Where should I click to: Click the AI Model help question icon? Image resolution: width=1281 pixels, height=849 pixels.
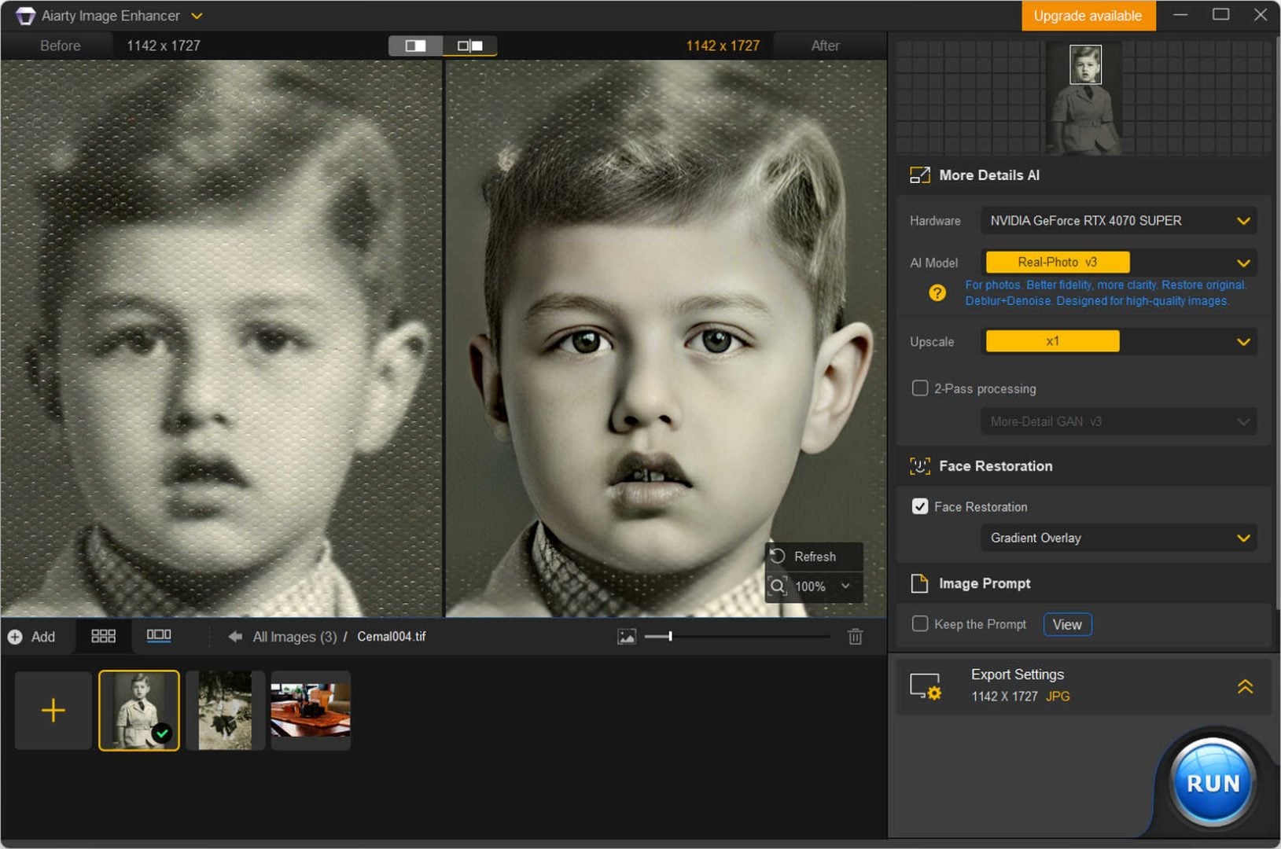click(x=937, y=293)
